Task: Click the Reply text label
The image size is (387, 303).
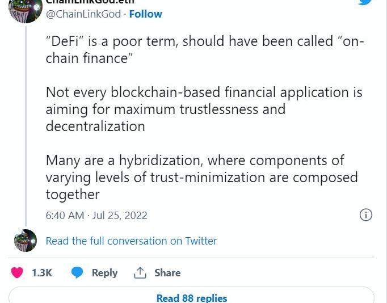Action: click(x=104, y=273)
